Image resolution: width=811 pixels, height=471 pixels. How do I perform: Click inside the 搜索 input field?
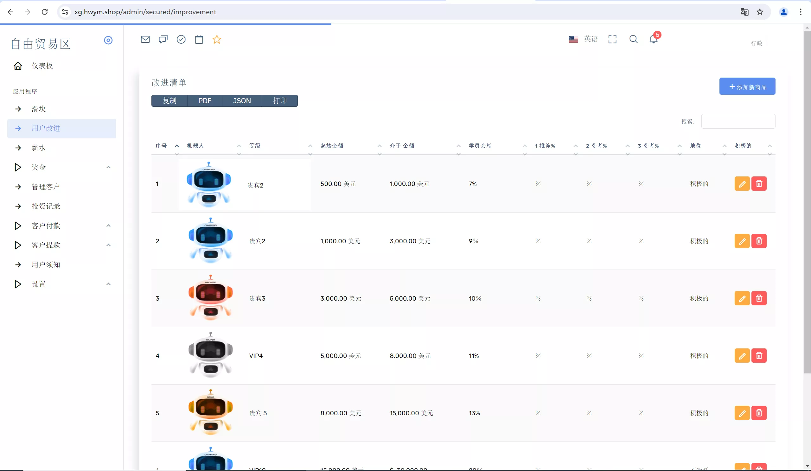point(738,121)
